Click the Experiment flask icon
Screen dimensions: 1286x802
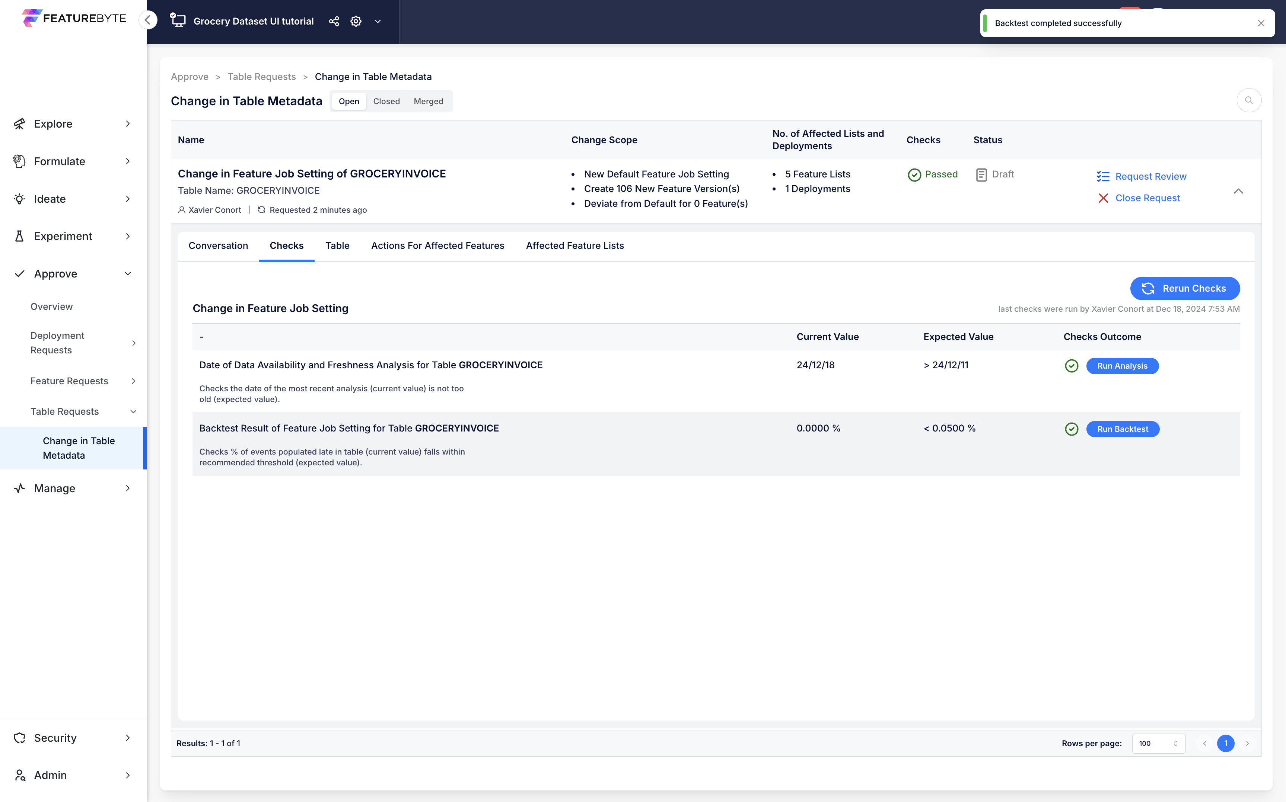(20, 236)
